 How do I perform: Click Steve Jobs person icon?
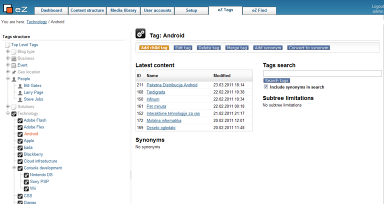click(x=20, y=99)
